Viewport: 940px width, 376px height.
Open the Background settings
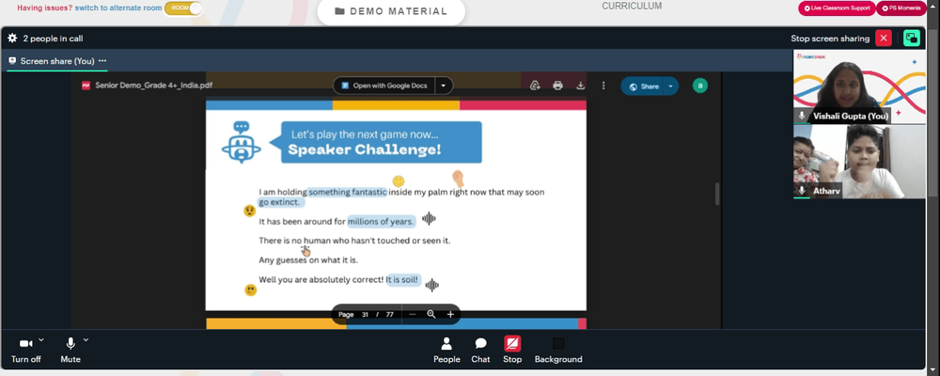pos(558,351)
